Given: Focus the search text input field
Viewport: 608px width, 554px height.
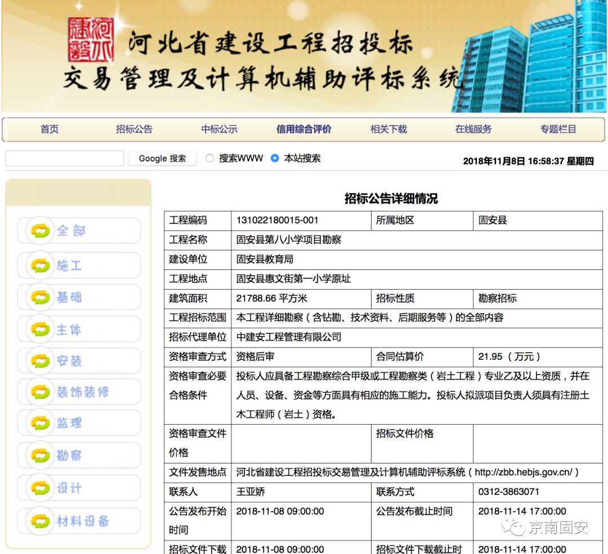Looking at the screenshot, I should click(65, 159).
